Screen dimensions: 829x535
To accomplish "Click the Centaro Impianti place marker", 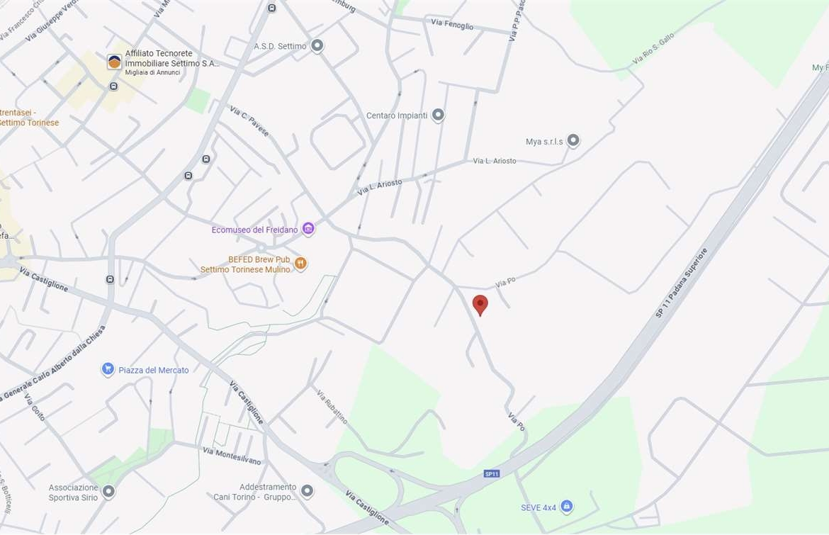I will pos(438,115).
